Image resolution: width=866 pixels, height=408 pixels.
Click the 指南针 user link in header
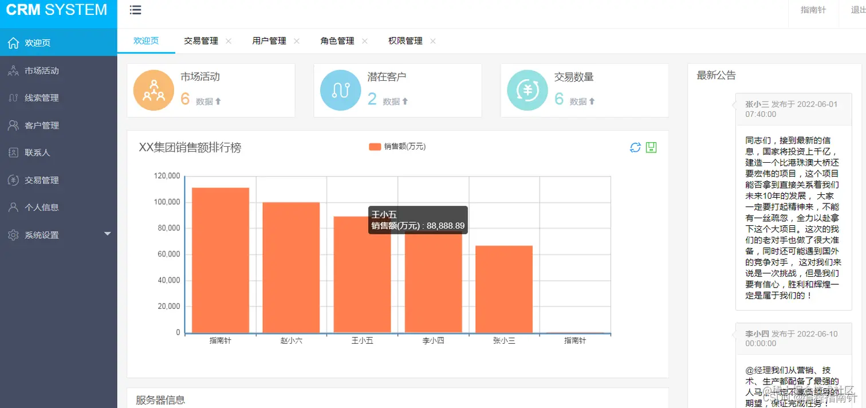pyautogui.click(x=813, y=10)
